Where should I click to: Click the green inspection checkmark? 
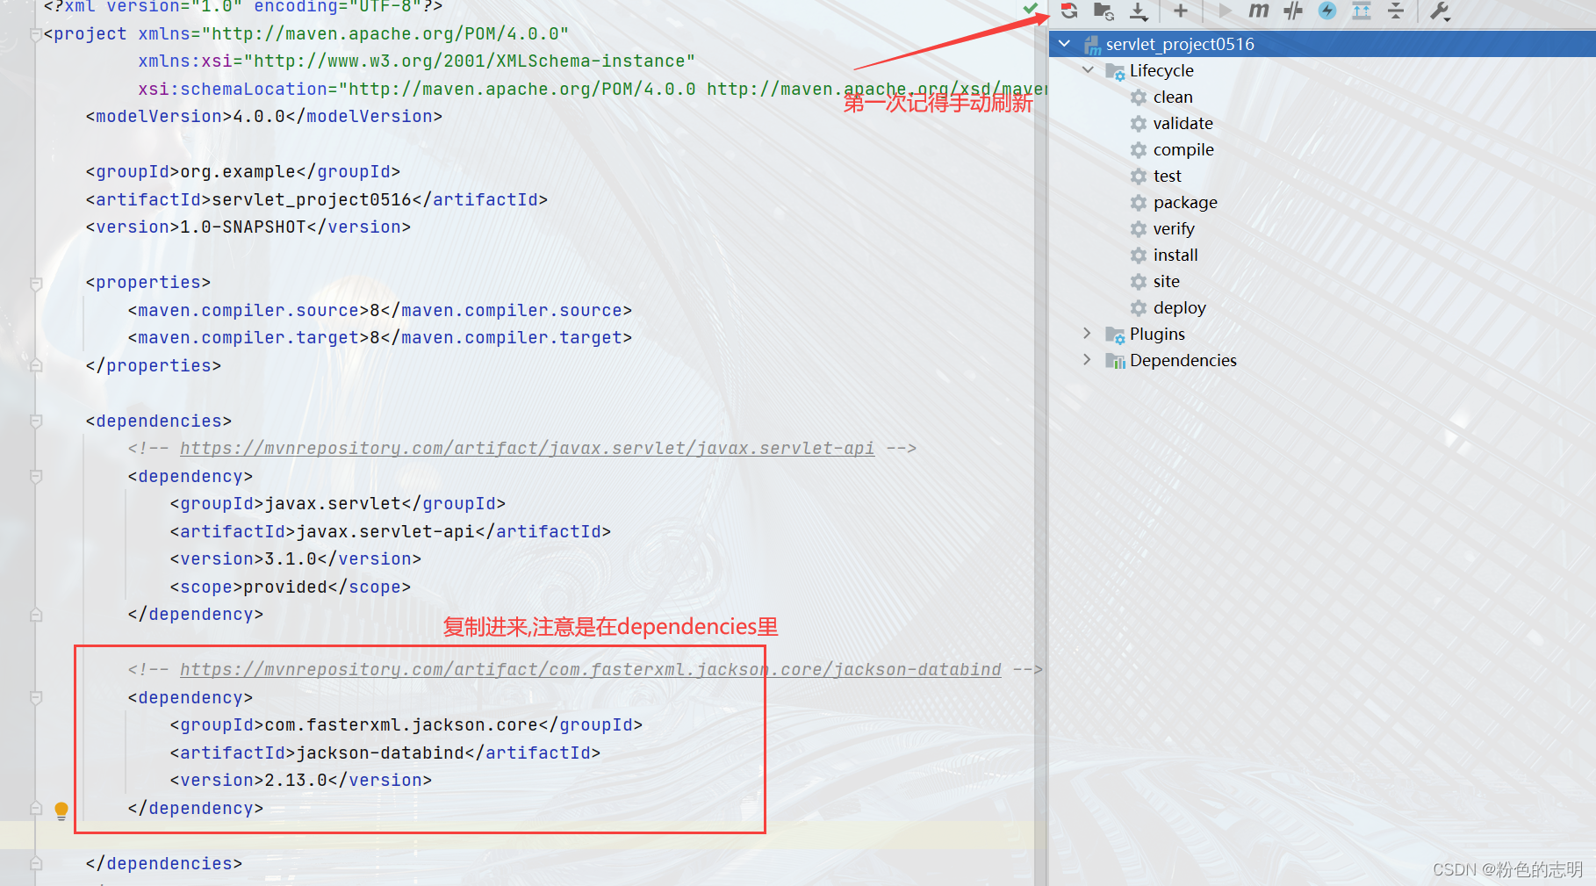click(x=1031, y=8)
